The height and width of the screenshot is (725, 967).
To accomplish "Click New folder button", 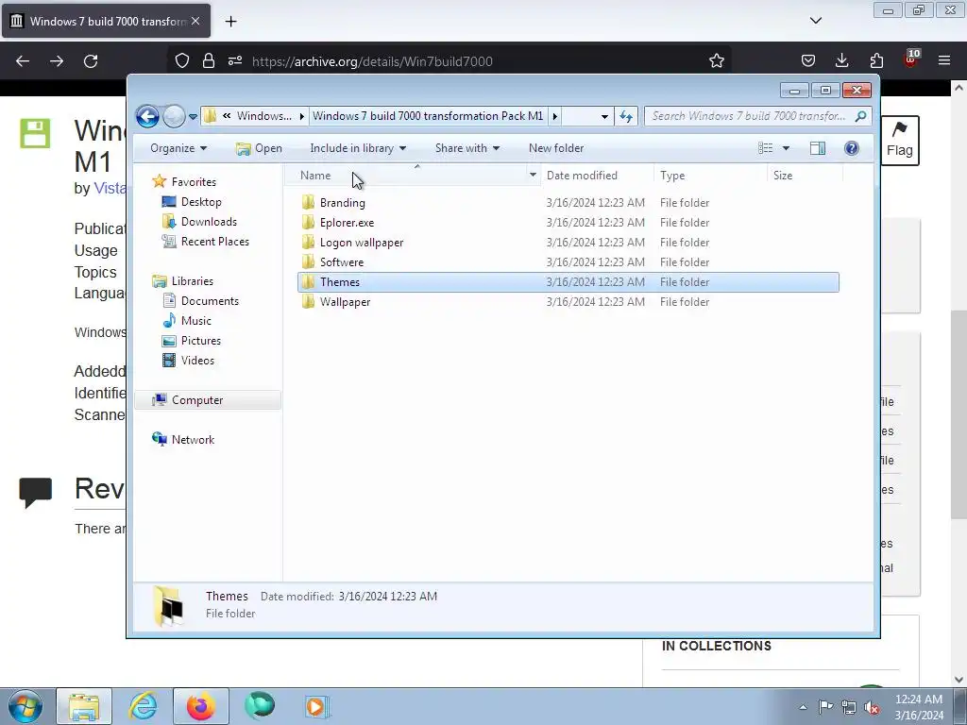I will 556,148.
